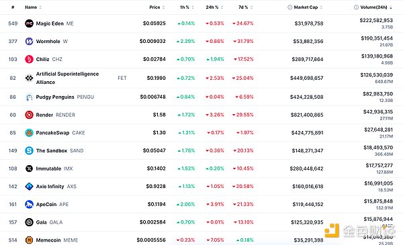403x245 pixels.
Task: Open The Sandbox coin page
Action: tap(52, 151)
